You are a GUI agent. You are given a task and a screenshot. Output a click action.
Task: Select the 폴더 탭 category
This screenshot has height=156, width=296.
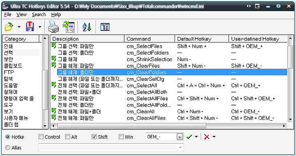pos(11,124)
